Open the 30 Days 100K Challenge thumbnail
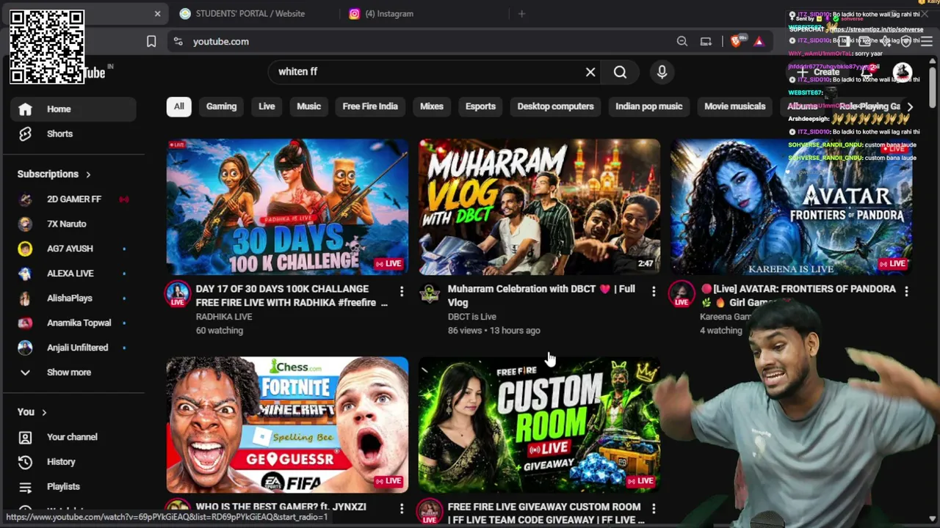The width and height of the screenshot is (940, 528). [x=287, y=207]
